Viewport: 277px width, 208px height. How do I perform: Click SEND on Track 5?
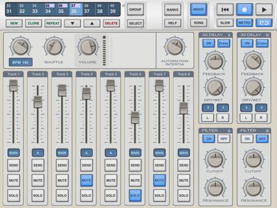111,165
